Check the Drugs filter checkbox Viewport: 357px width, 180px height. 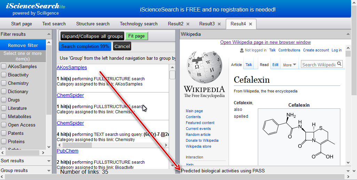(3, 100)
